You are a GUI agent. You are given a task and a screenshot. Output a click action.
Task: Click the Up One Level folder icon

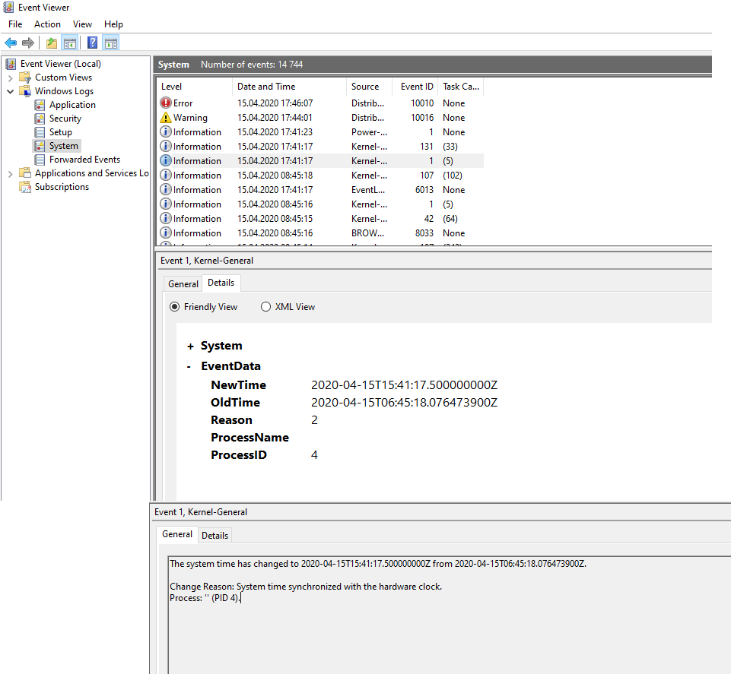(x=51, y=43)
